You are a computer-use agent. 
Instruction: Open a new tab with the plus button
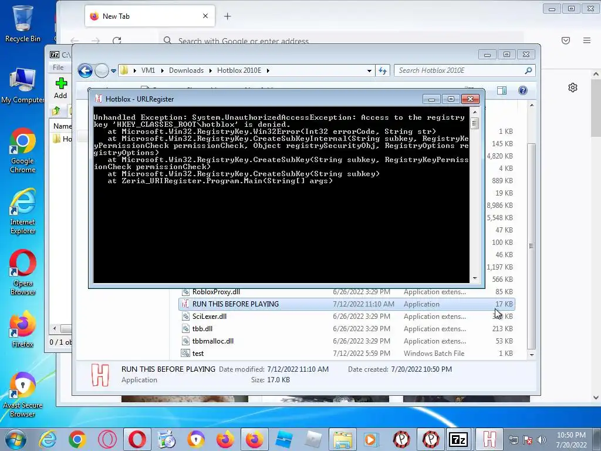227,16
